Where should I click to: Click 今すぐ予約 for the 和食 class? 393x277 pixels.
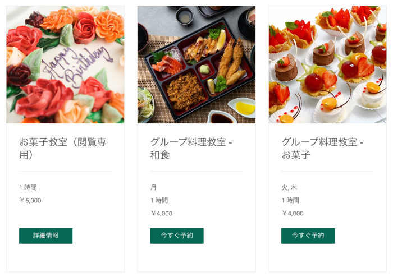(177, 236)
